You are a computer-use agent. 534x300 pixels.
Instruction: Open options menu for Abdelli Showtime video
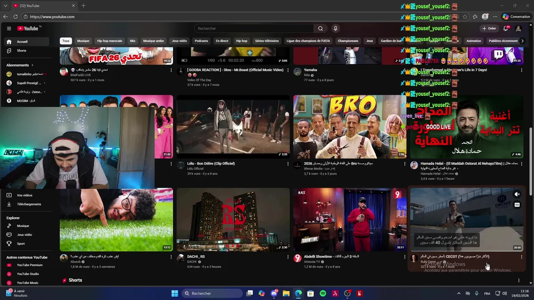click(404, 257)
